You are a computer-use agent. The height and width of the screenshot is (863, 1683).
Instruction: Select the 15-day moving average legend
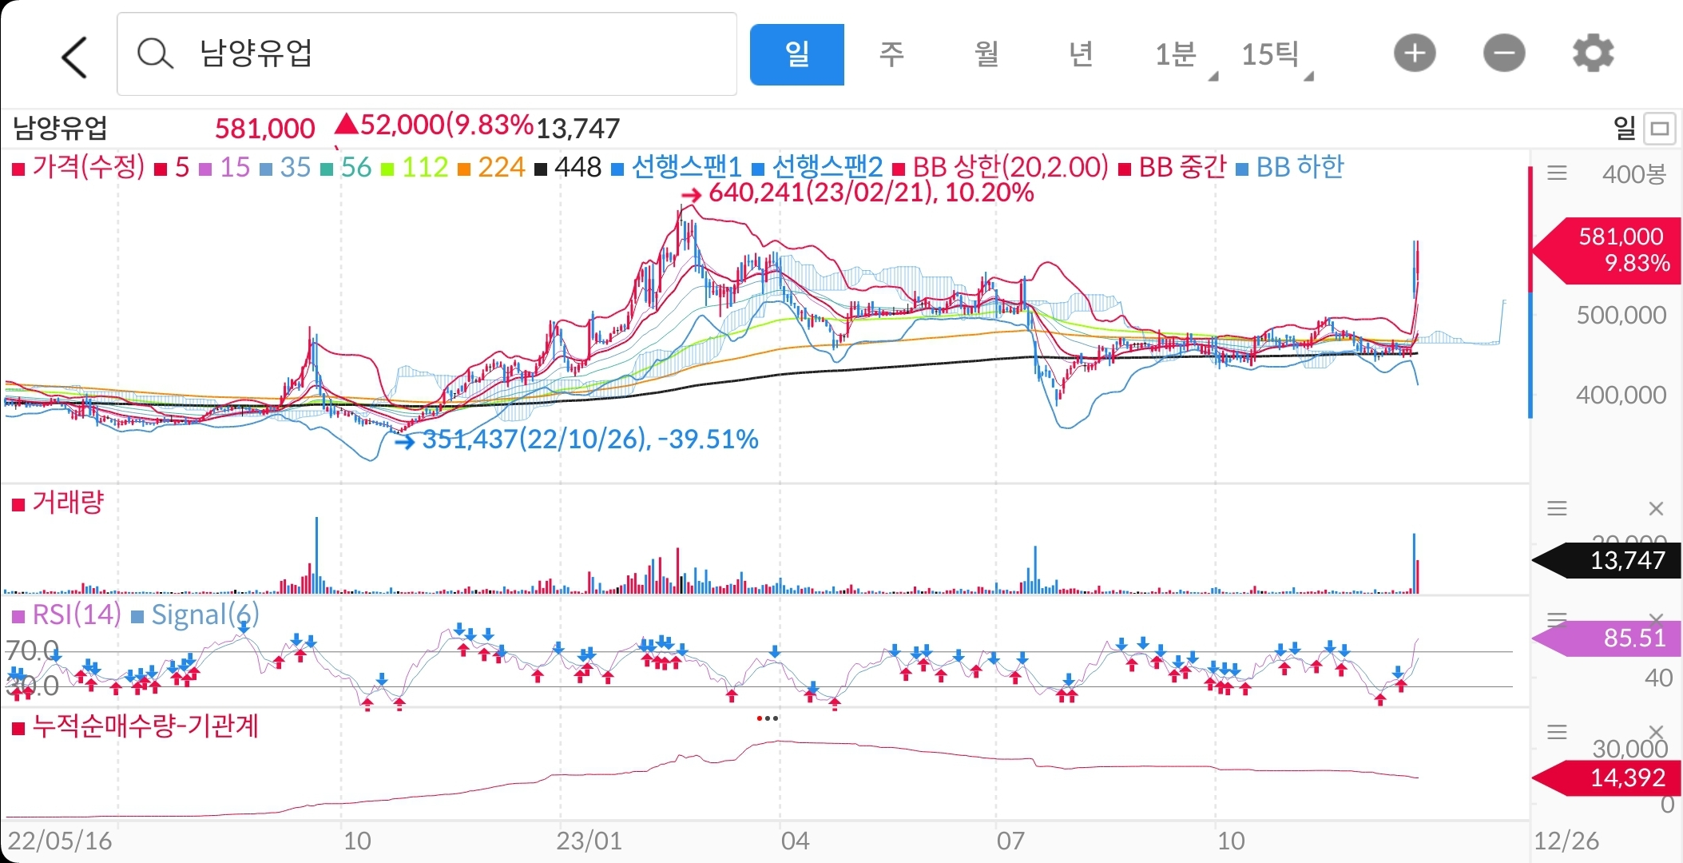pos(224,167)
